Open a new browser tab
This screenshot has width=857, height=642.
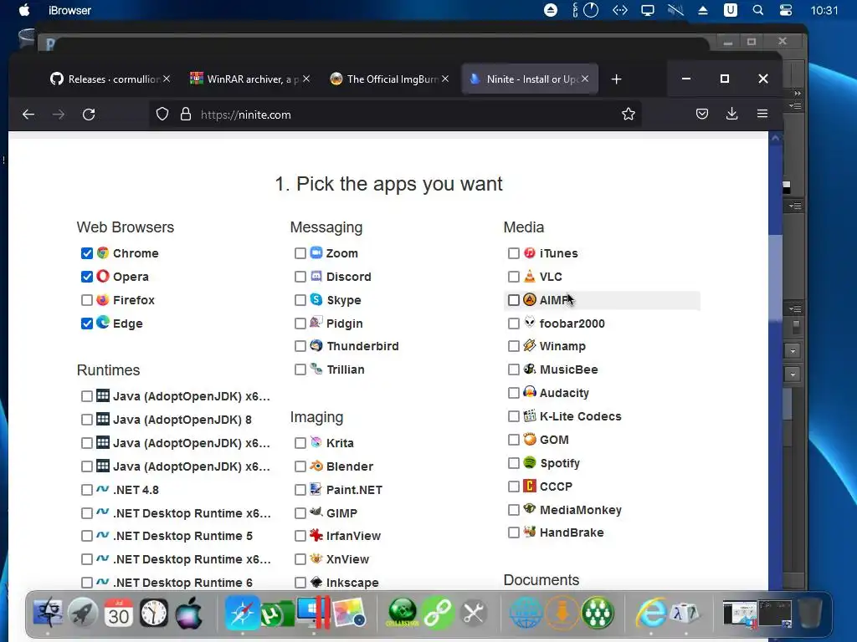[x=617, y=79]
